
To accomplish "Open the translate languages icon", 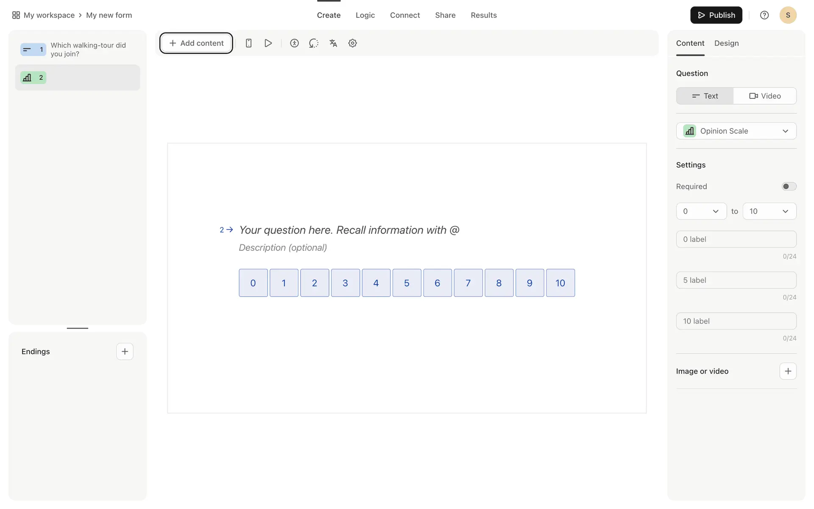I will [x=333, y=43].
